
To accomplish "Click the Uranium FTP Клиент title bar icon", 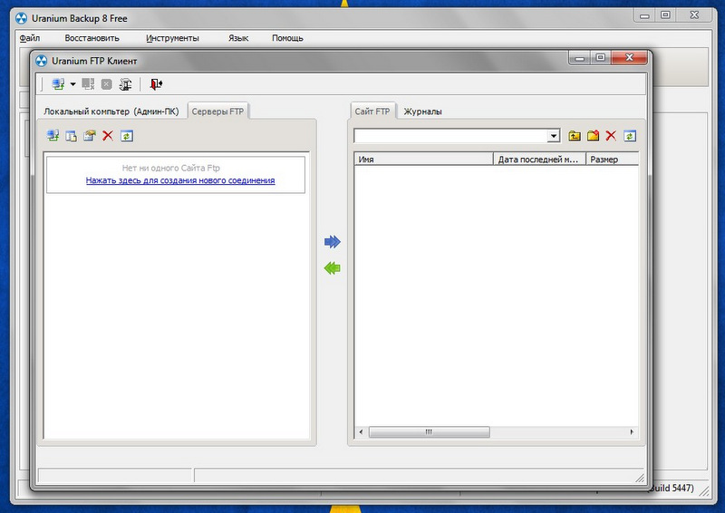I will coord(42,61).
